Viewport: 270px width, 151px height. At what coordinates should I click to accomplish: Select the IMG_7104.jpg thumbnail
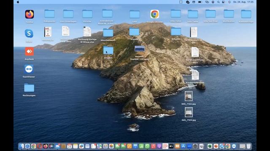189,96
